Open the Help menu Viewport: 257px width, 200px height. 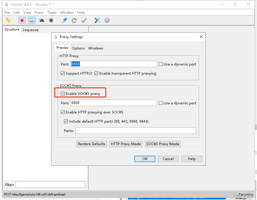[x=81, y=13]
